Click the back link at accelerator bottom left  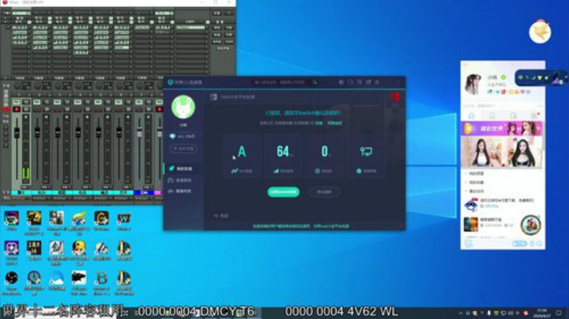(221, 216)
